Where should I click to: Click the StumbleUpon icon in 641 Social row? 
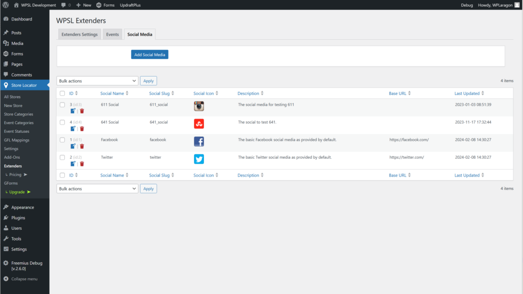click(199, 124)
